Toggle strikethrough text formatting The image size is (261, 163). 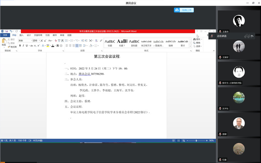coord(32,46)
